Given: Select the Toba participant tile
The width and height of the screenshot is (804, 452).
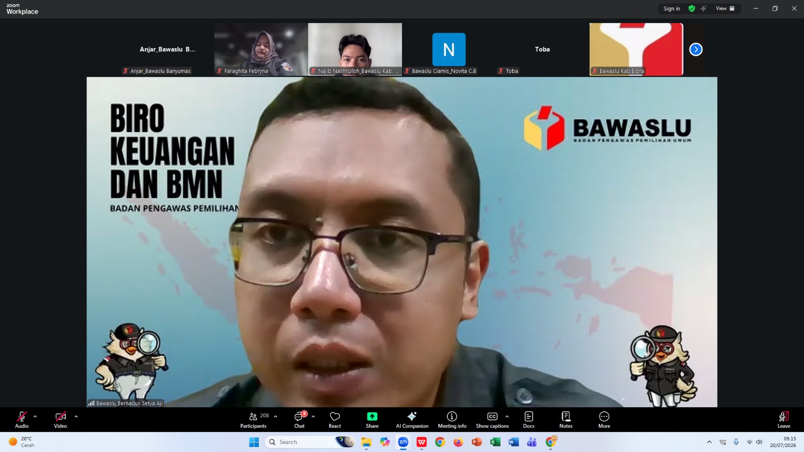Looking at the screenshot, I should point(542,49).
